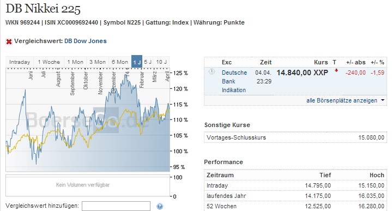The image size is (392, 211).
Task: Click the Intraday high value 15.150,00
Action: pyautogui.click(x=371, y=185)
